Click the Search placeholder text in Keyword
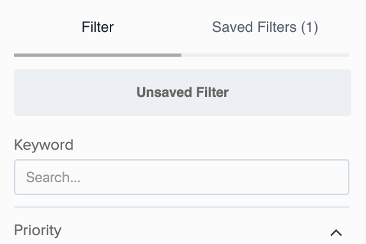 [x=53, y=177]
